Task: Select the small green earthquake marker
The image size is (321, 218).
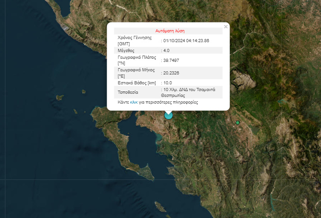Action: [x=238, y=122]
